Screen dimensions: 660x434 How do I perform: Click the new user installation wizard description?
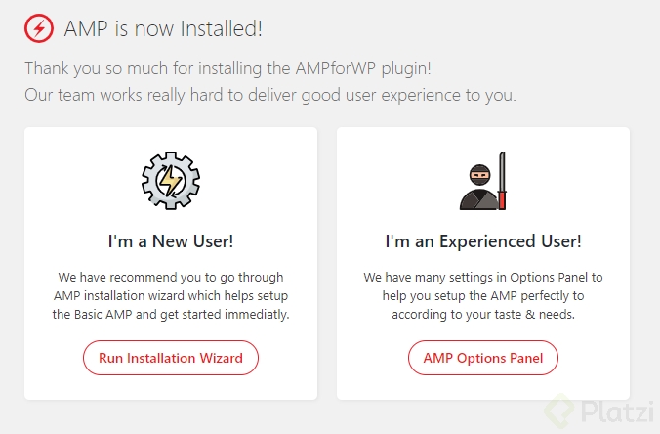(x=171, y=296)
